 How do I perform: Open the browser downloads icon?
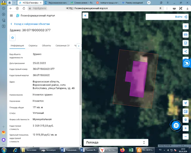click(x=187, y=8)
